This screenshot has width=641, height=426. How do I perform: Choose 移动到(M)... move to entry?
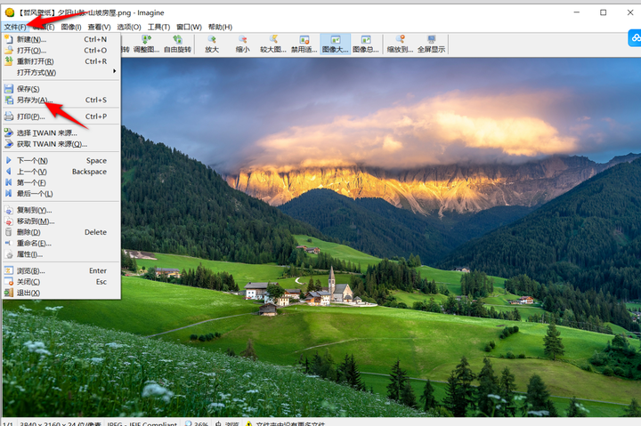point(61,221)
